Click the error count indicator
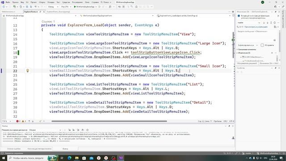The width and height of the screenshot is (286, 161). (18, 121)
